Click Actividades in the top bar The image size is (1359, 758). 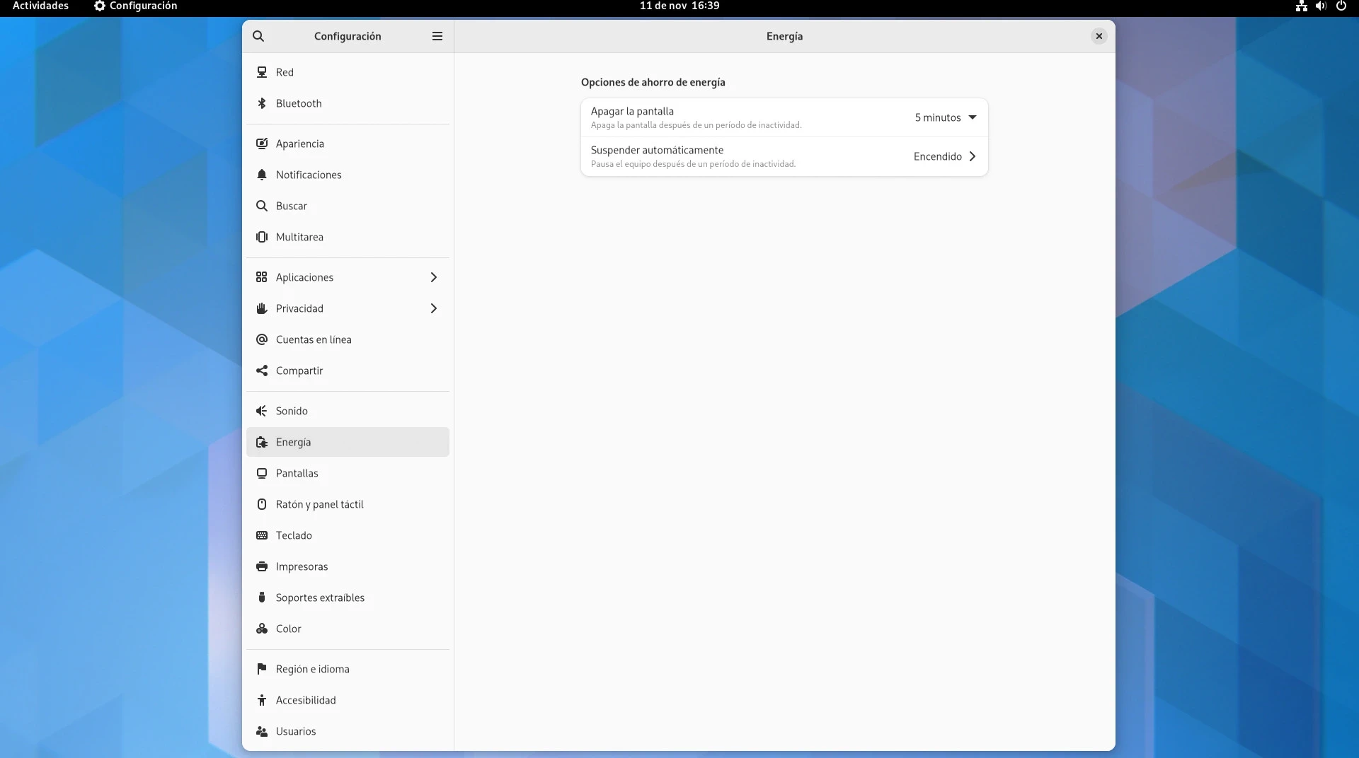click(40, 6)
